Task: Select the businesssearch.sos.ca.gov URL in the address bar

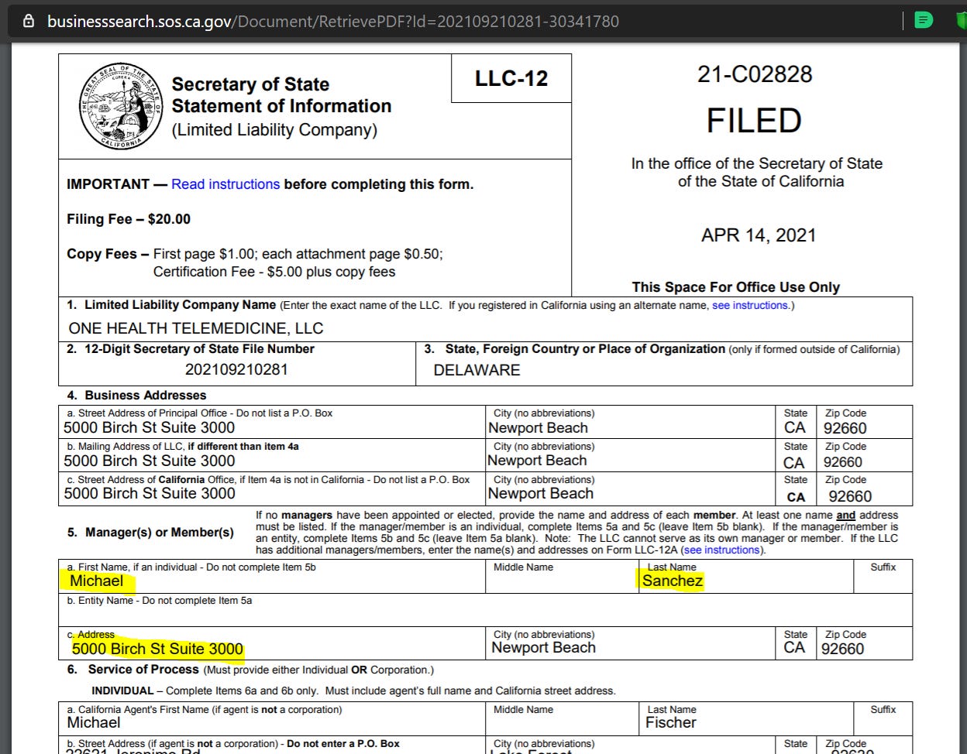Action: point(333,21)
